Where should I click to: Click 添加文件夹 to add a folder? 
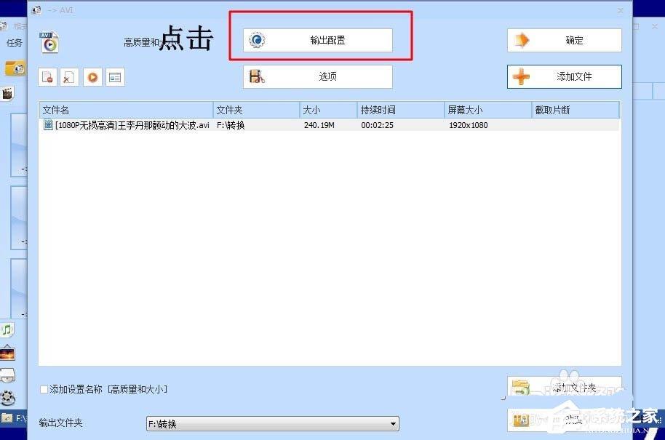coord(564,388)
